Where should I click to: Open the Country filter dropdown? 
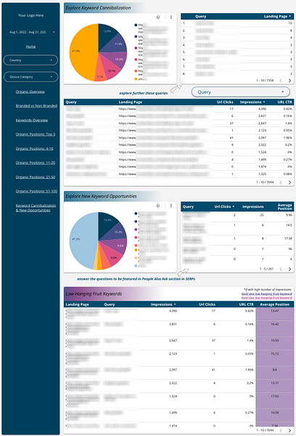30,60
